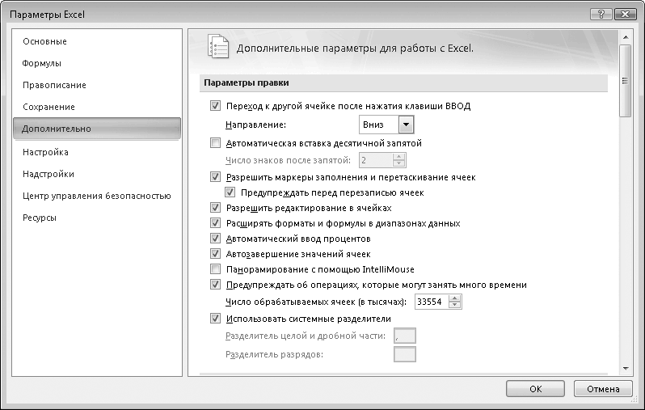Image resolution: width=645 pixels, height=410 pixels.
Task: Increase Число обрабатываемых ячеек value
Action: (x=454, y=298)
